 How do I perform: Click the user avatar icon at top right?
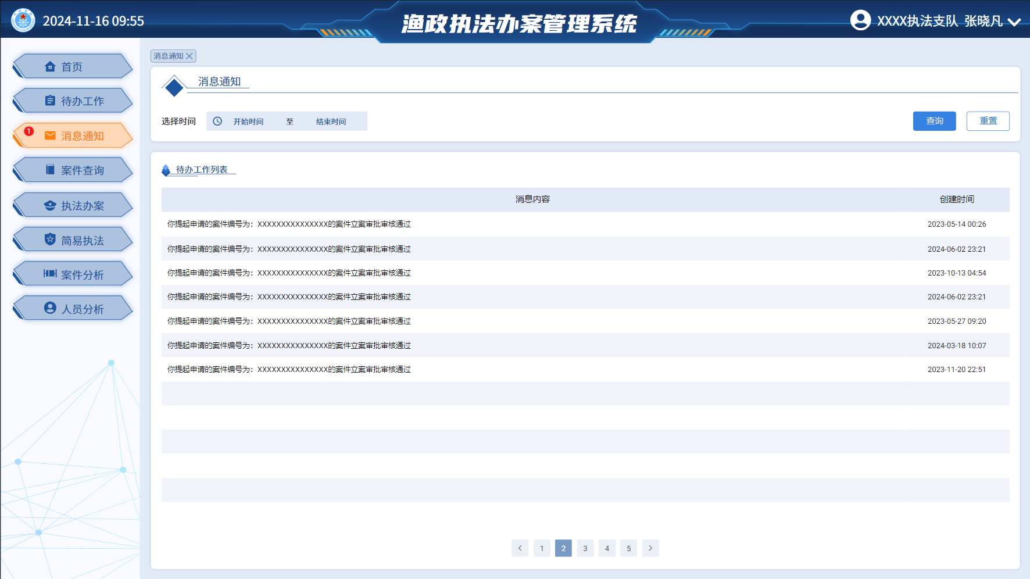(860, 20)
